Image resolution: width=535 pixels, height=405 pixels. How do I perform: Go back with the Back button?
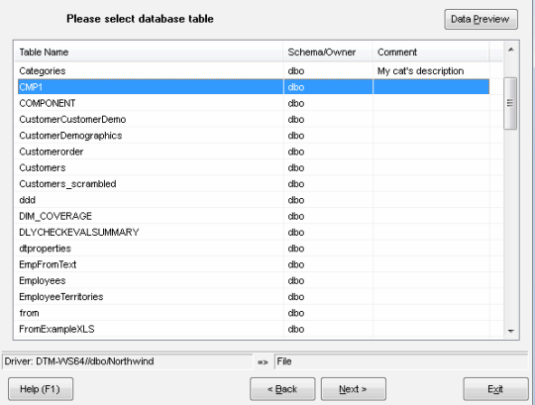[x=282, y=389]
